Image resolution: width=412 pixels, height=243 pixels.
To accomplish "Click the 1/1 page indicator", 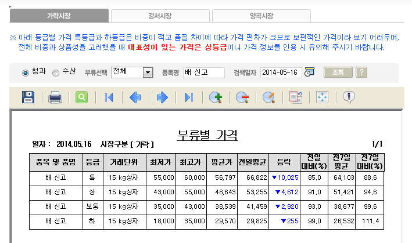I will [377, 144].
